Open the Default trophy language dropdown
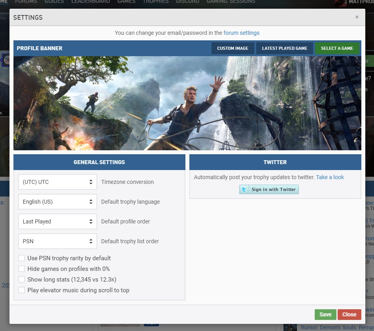This screenshot has height=331, width=374. pyautogui.click(x=58, y=202)
